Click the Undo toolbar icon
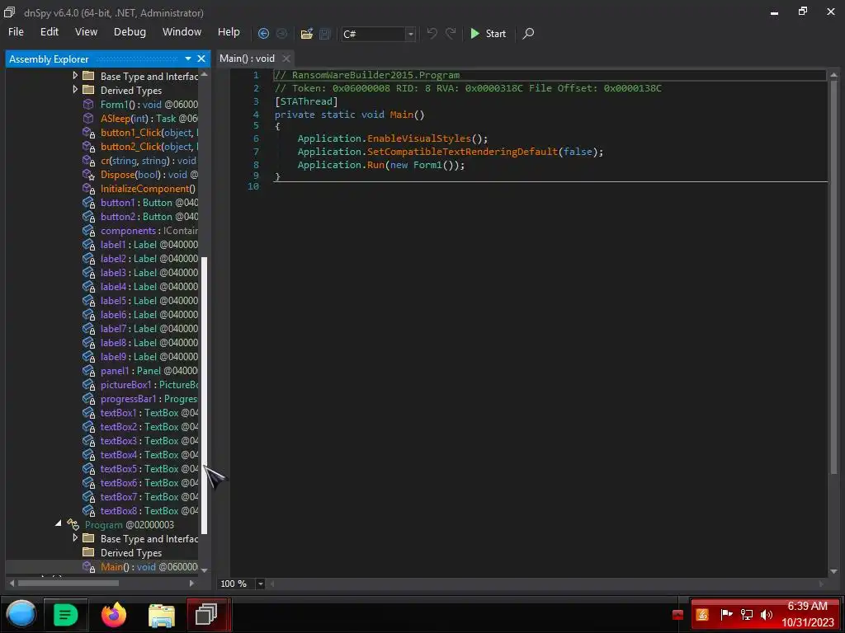 (432, 33)
